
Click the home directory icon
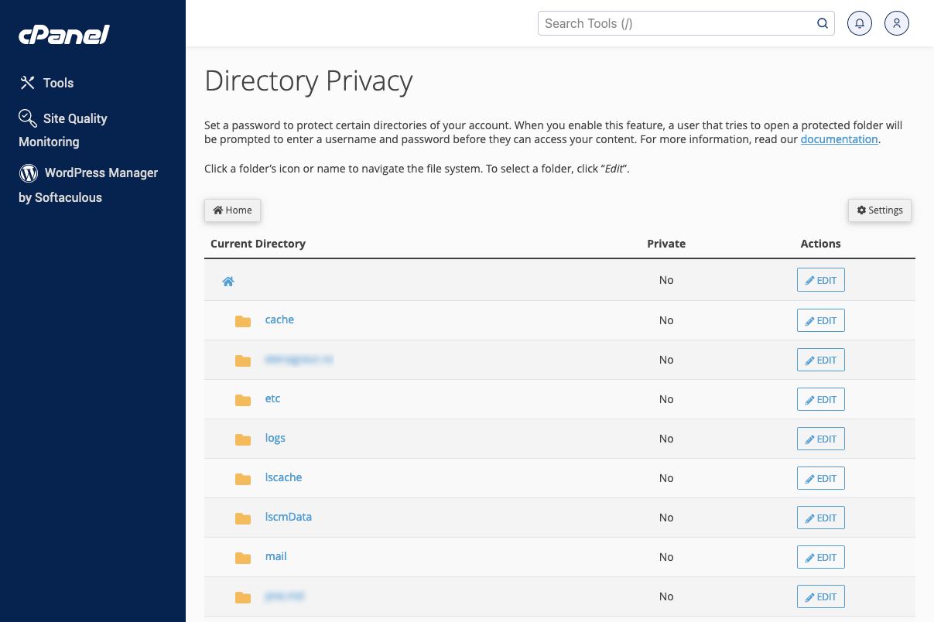pos(228,282)
